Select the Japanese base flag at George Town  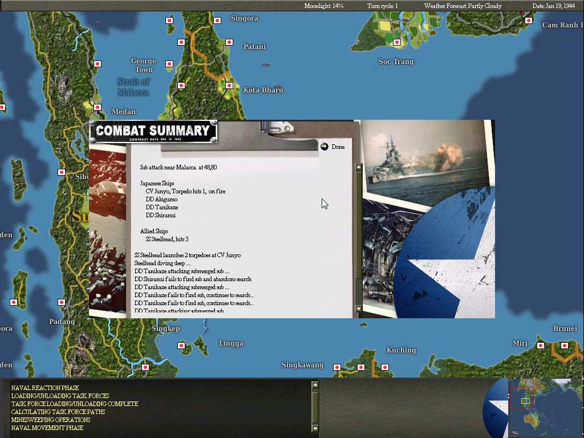(169, 64)
